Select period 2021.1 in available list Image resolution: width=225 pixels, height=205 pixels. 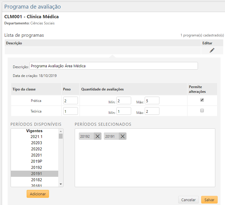click(36, 137)
